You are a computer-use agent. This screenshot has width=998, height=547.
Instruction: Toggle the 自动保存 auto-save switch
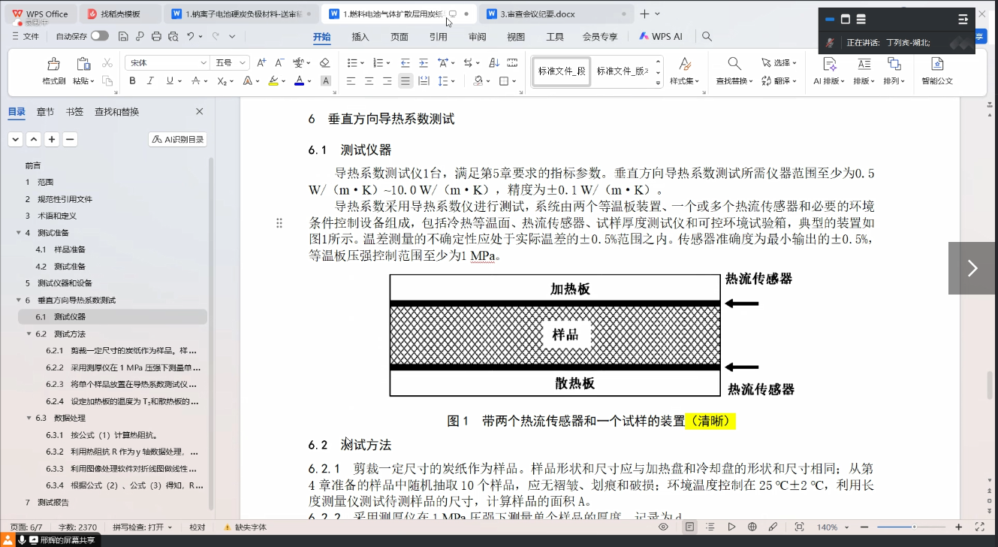pos(99,36)
